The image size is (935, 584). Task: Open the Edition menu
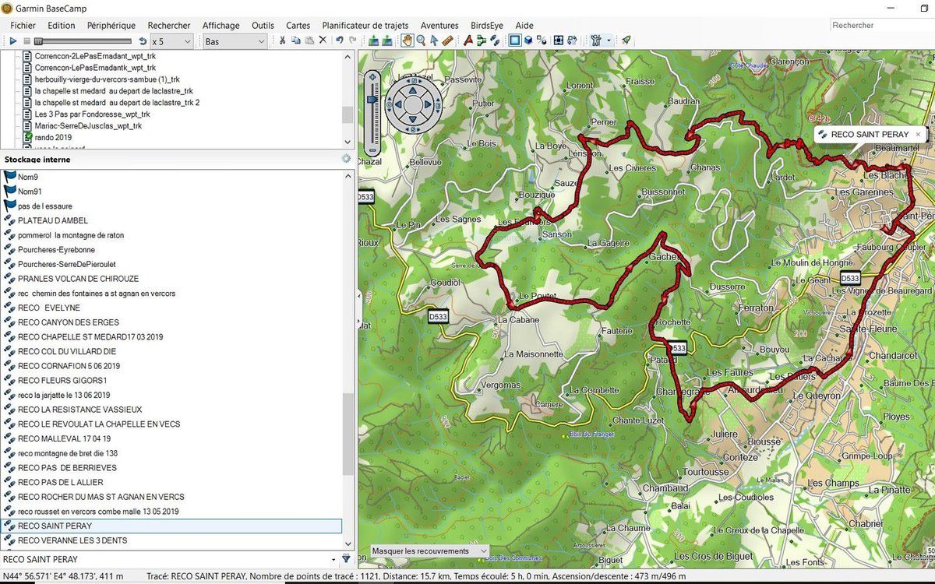point(62,25)
